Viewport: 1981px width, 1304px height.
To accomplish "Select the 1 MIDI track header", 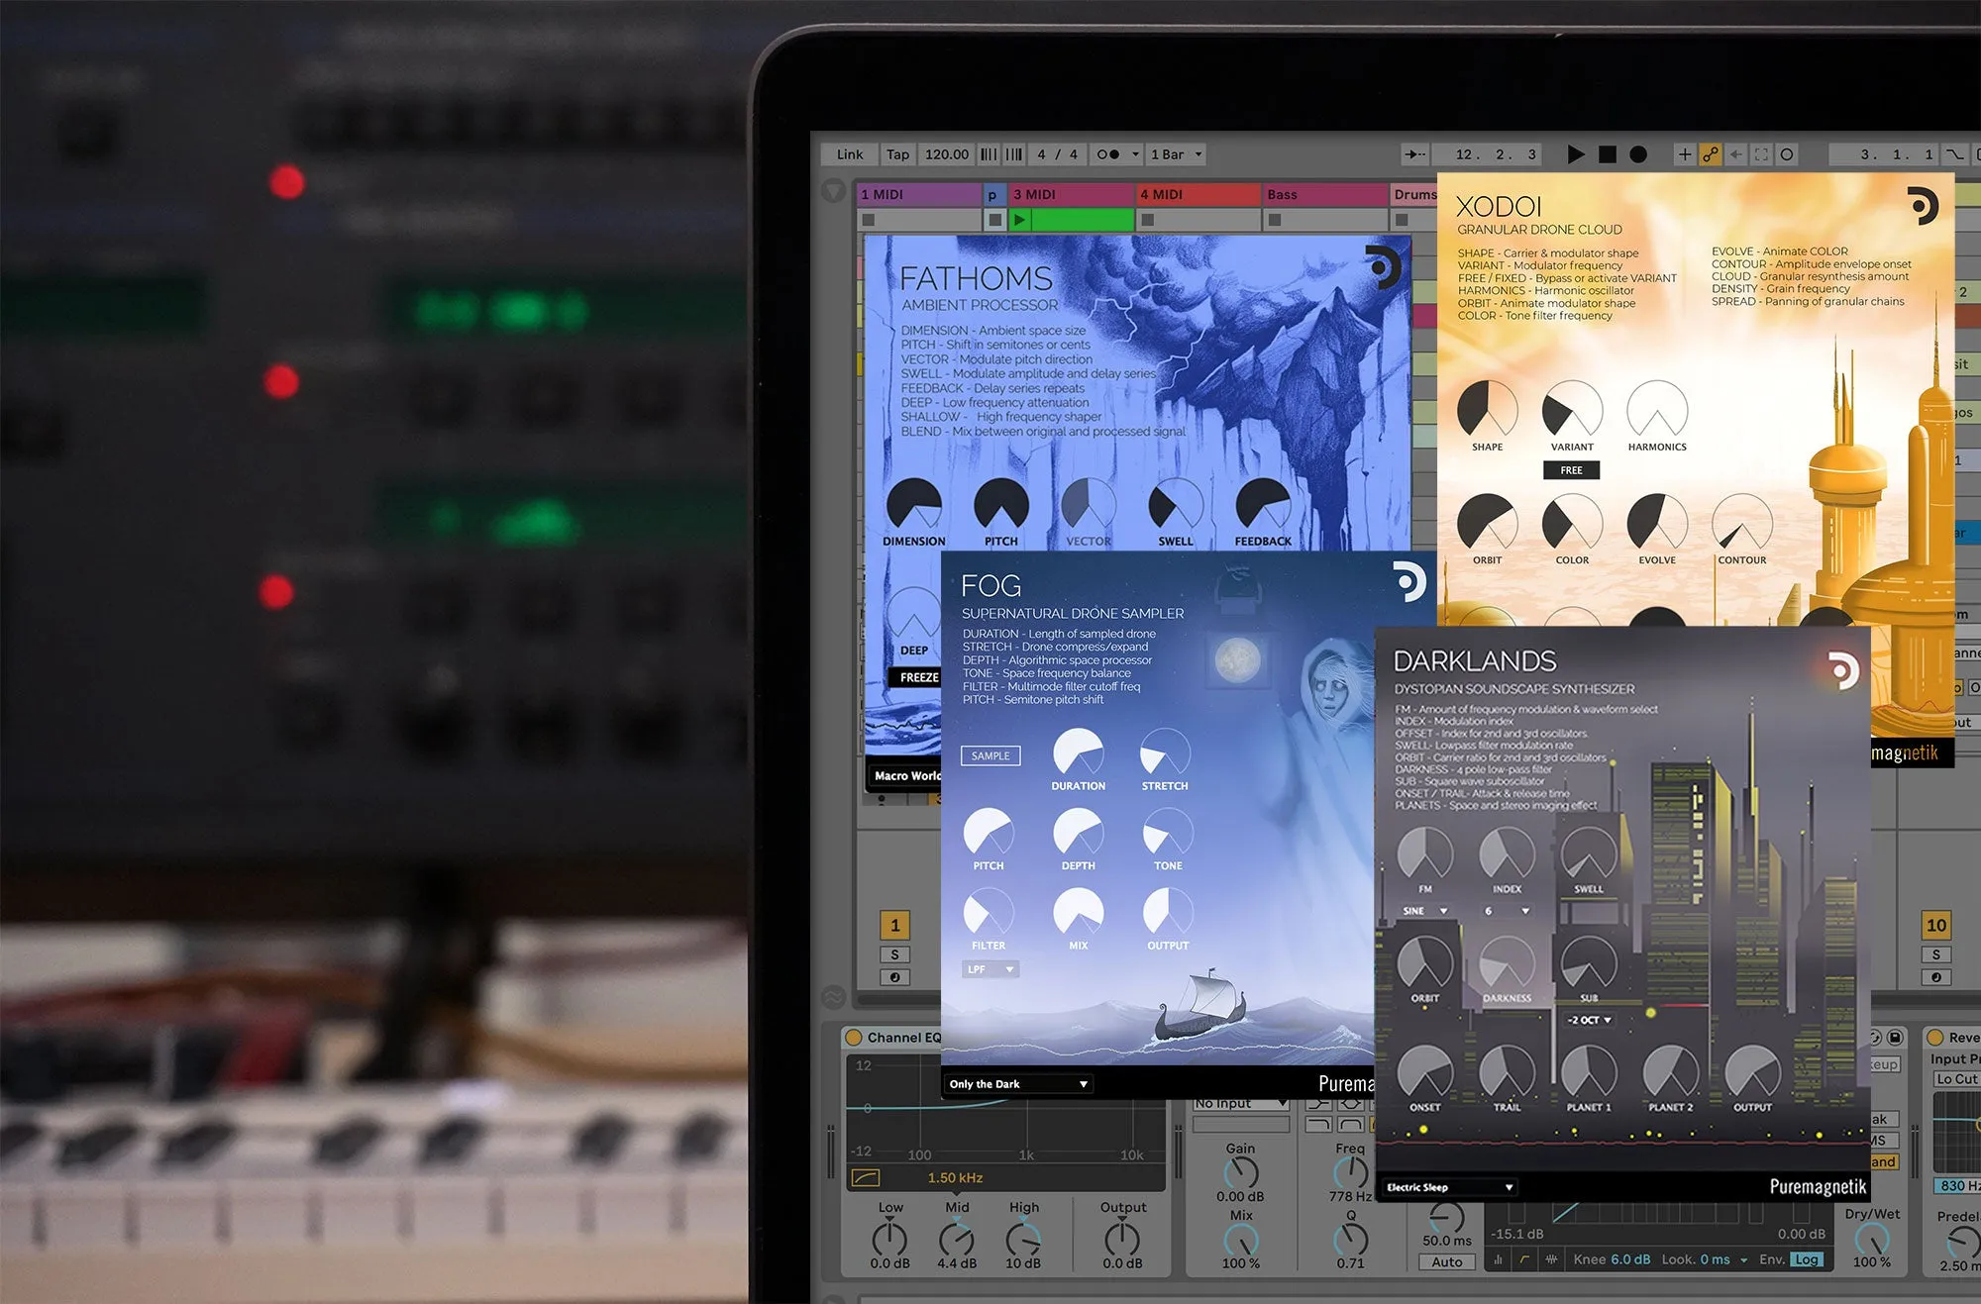I will [x=918, y=194].
